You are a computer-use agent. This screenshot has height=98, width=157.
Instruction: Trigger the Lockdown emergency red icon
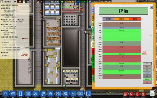(138, 94)
